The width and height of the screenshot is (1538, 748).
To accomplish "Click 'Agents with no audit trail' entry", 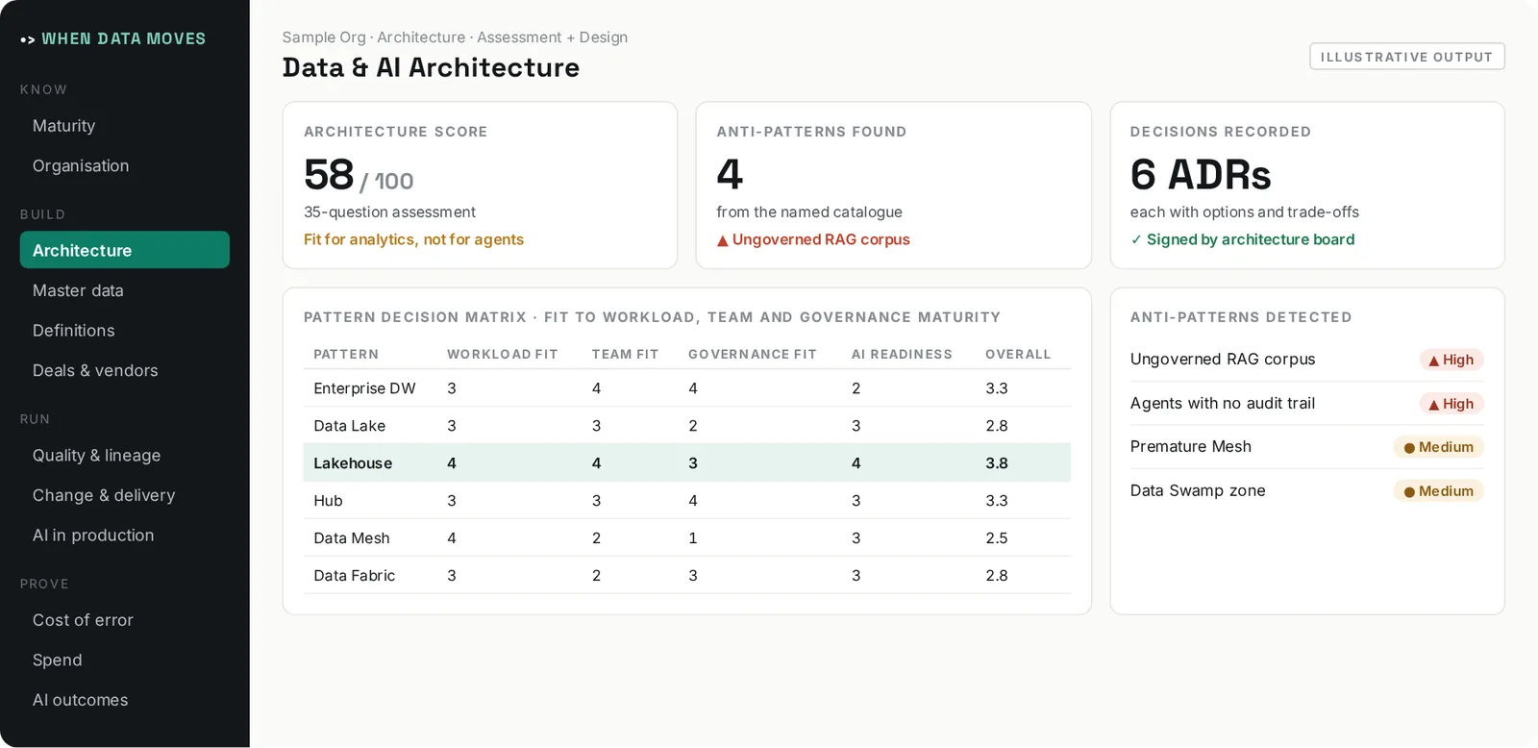I will click(x=1222, y=403).
